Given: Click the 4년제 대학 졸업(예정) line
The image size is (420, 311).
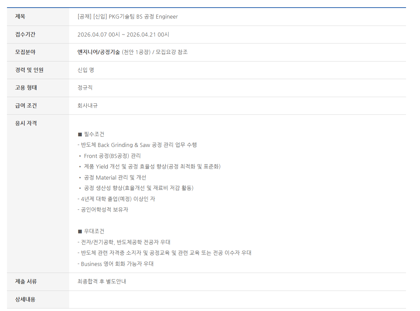Looking at the screenshot, I should [x=116, y=199].
